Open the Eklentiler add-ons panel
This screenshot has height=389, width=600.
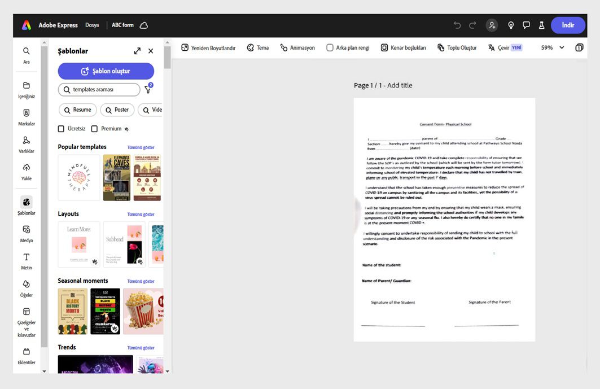coord(26,356)
